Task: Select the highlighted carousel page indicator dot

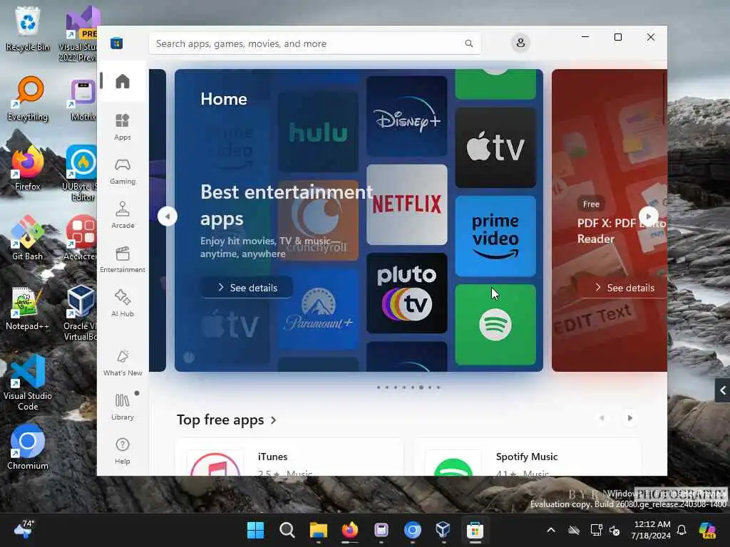Action: click(x=421, y=387)
